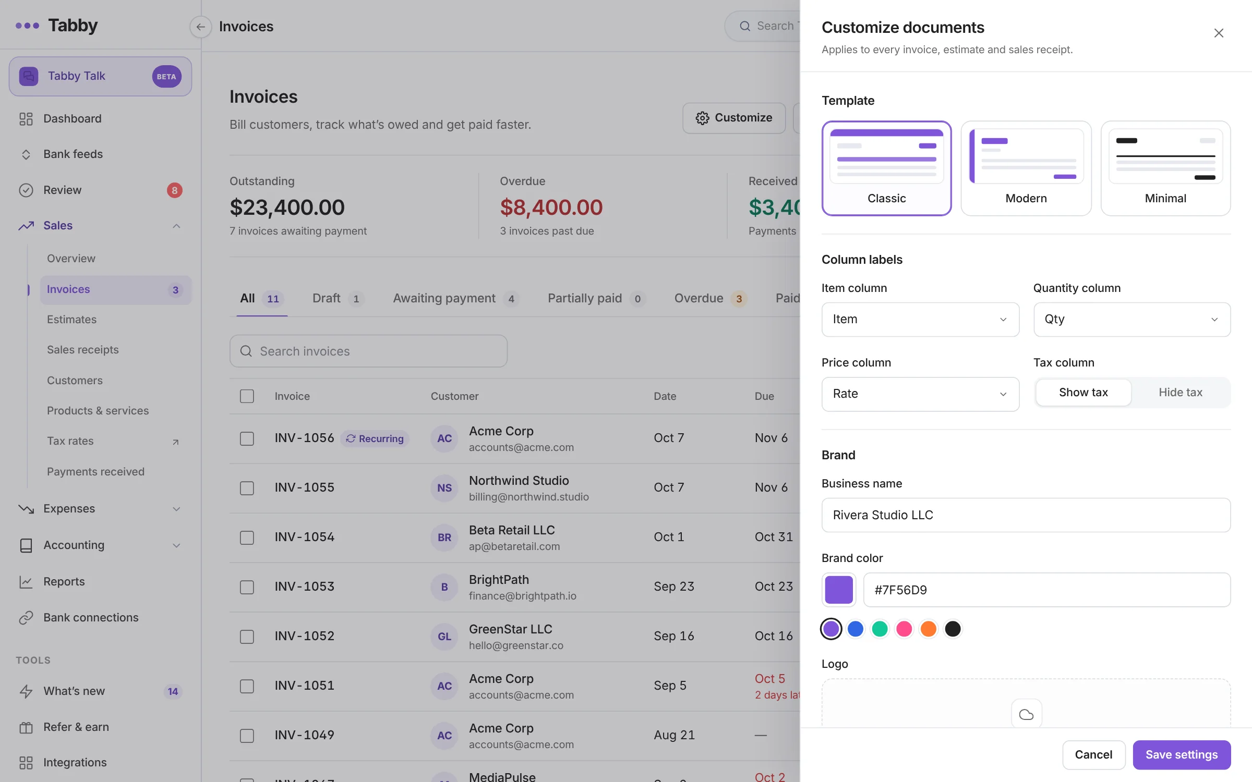Click the back arrow beside Invoices header
Image resolution: width=1252 pixels, height=782 pixels.
pos(200,27)
